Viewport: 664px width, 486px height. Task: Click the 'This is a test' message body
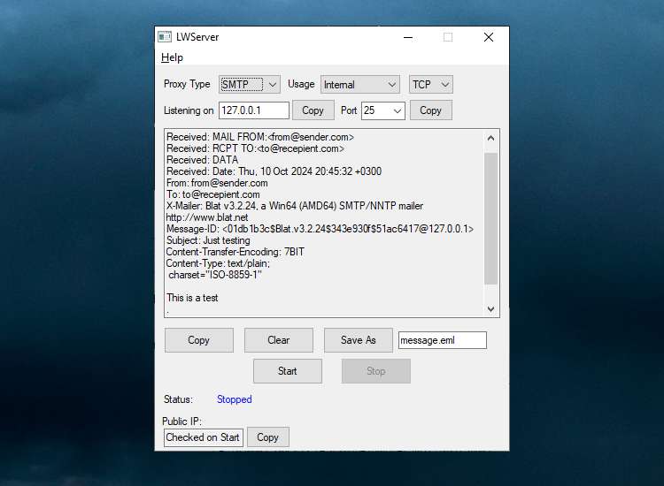(x=192, y=298)
